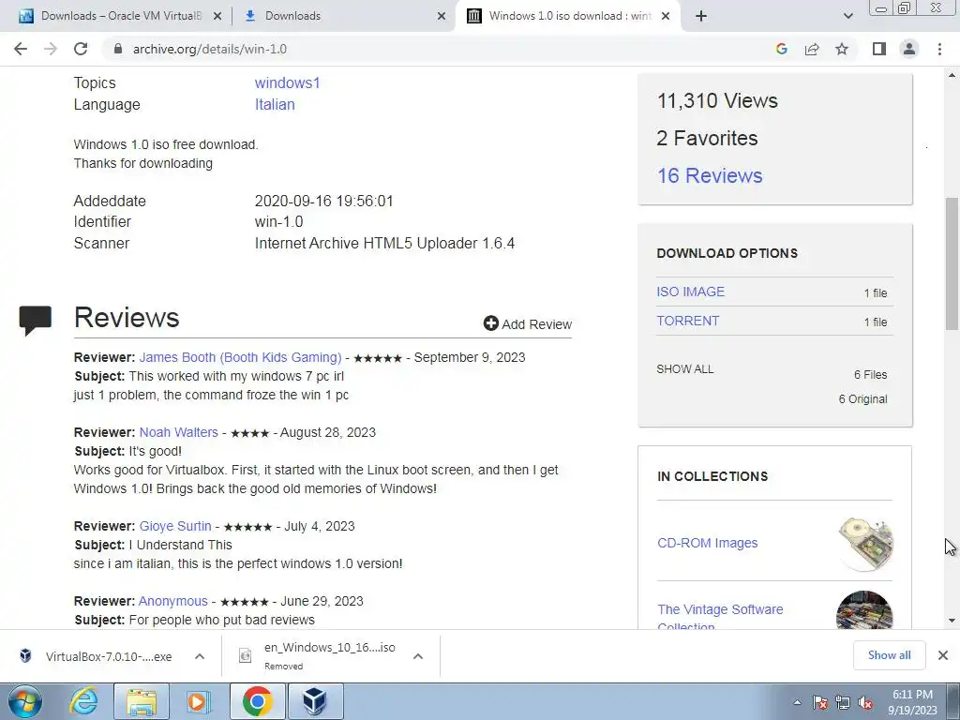Screen dimensions: 960x720
Task: Open the Google icon in the address bar
Action: coord(781,49)
